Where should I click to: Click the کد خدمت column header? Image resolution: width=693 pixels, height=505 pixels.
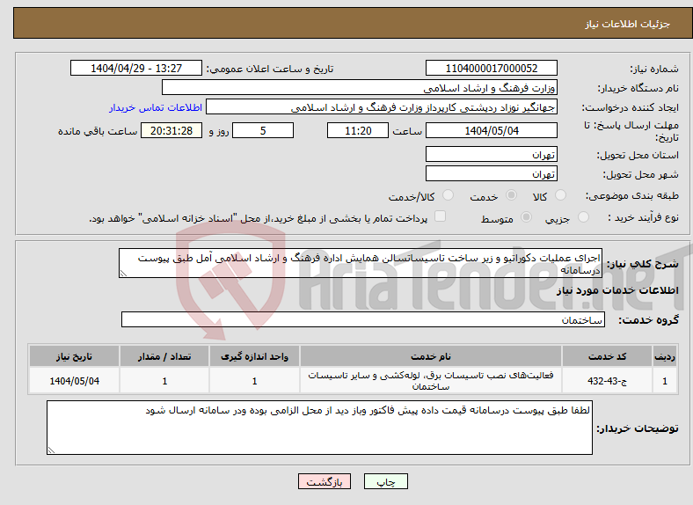click(x=608, y=356)
